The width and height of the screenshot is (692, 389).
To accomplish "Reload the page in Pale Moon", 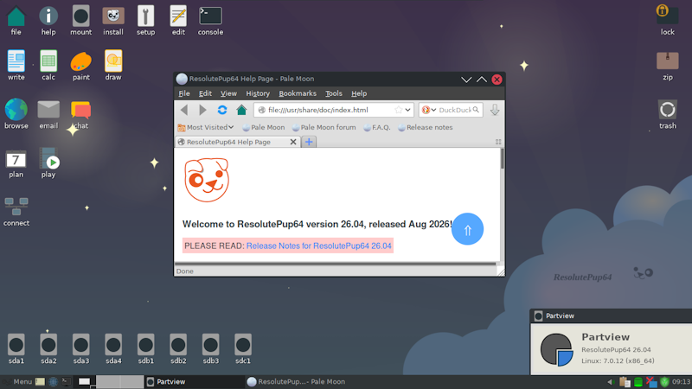I will pyautogui.click(x=222, y=110).
